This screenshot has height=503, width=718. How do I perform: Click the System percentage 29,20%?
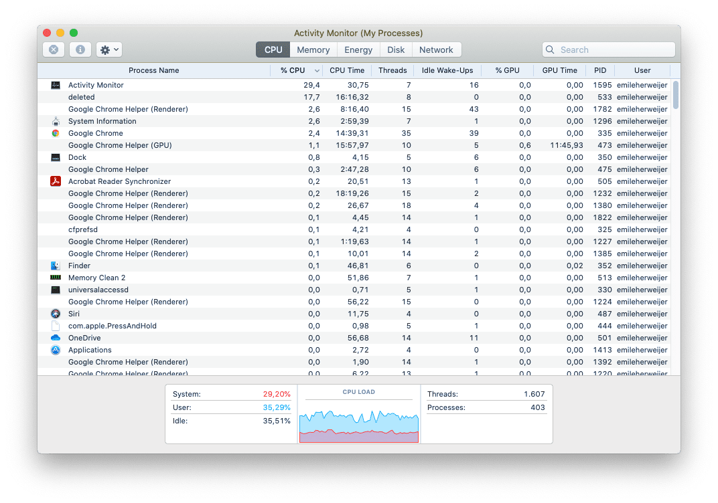pyautogui.click(x=277, y=394)
